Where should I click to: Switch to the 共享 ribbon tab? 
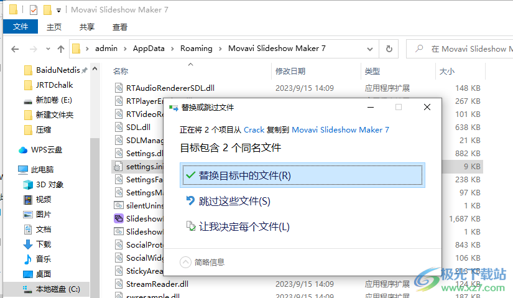87,27
